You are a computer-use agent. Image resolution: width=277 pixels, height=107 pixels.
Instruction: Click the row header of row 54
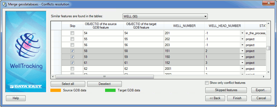56,33
